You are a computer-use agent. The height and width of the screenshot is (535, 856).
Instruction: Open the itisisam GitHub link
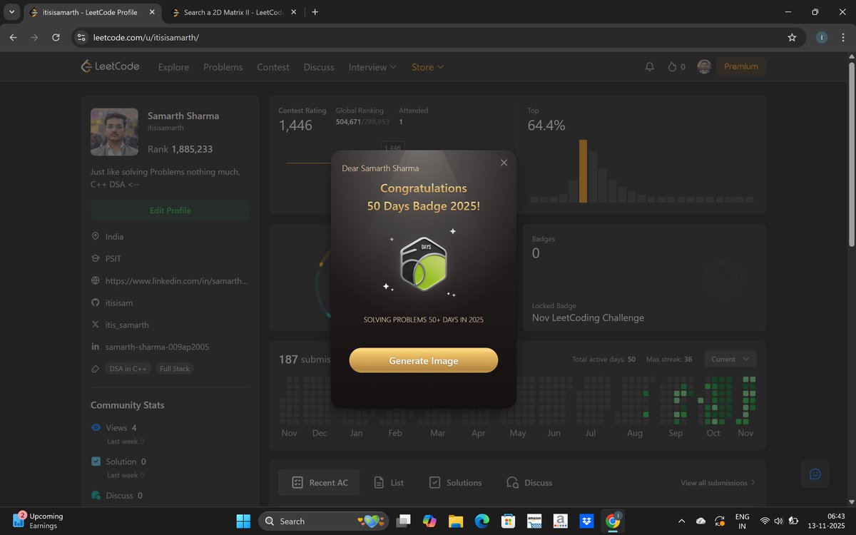pyautogui.click(x=119, y=303)
